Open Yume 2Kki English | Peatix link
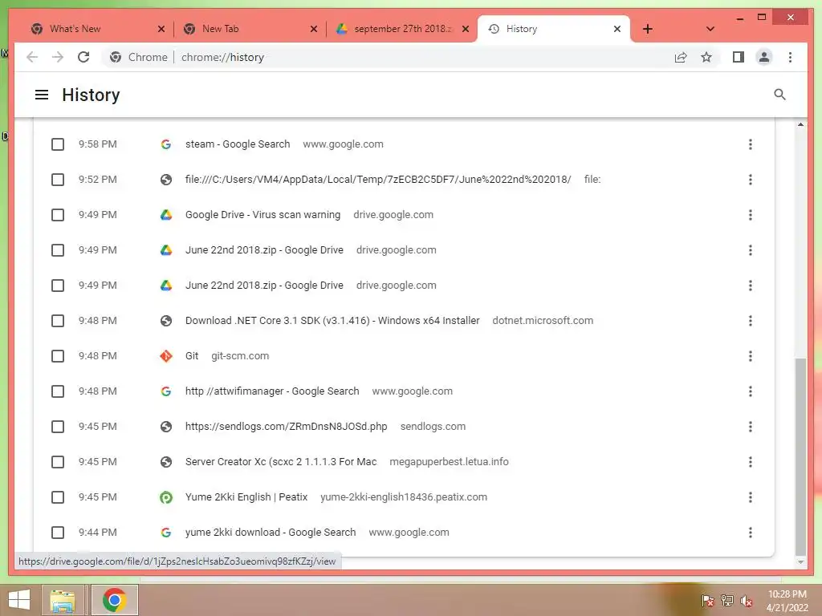 click(246, 497)
